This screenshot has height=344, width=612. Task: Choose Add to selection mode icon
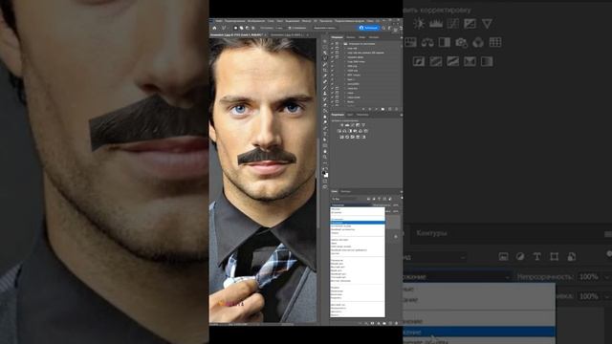(242, 28)
